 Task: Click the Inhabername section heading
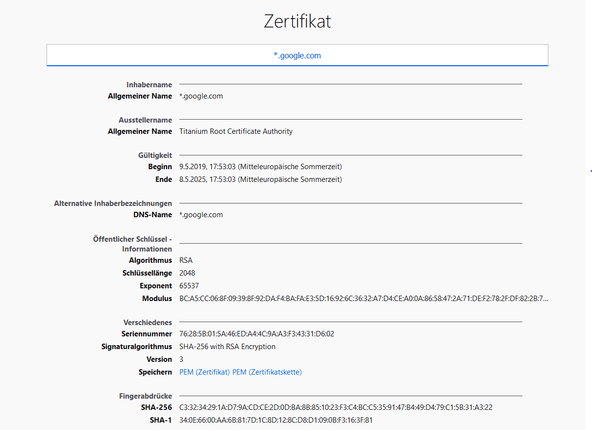[x=149, y=85]
